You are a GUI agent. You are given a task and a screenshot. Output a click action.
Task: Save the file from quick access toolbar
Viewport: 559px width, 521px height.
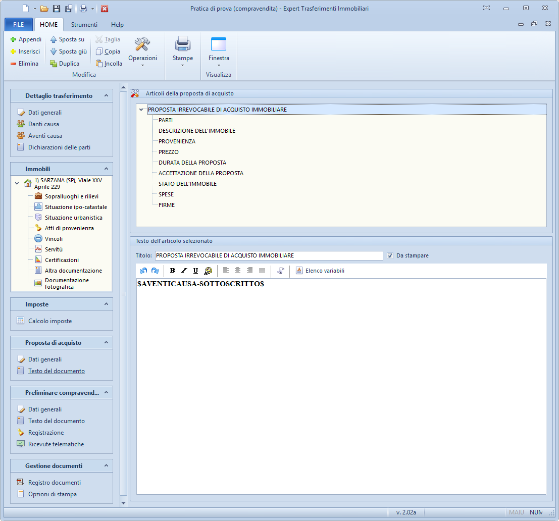click(57, 9)
